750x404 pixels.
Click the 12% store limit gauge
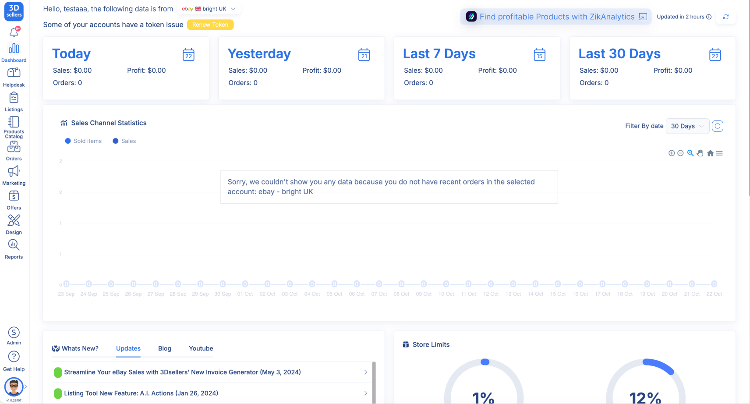point(645,382)
